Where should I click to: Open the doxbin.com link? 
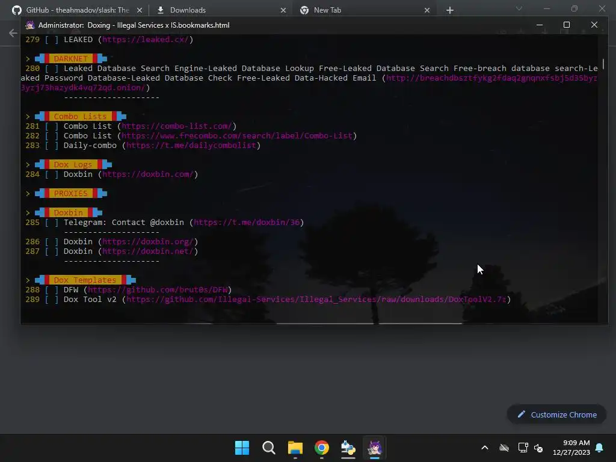click(148, 174)
